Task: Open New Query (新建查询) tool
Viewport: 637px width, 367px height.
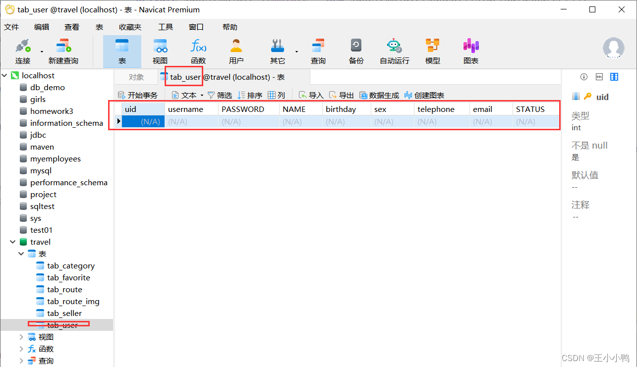Action: 63,51
